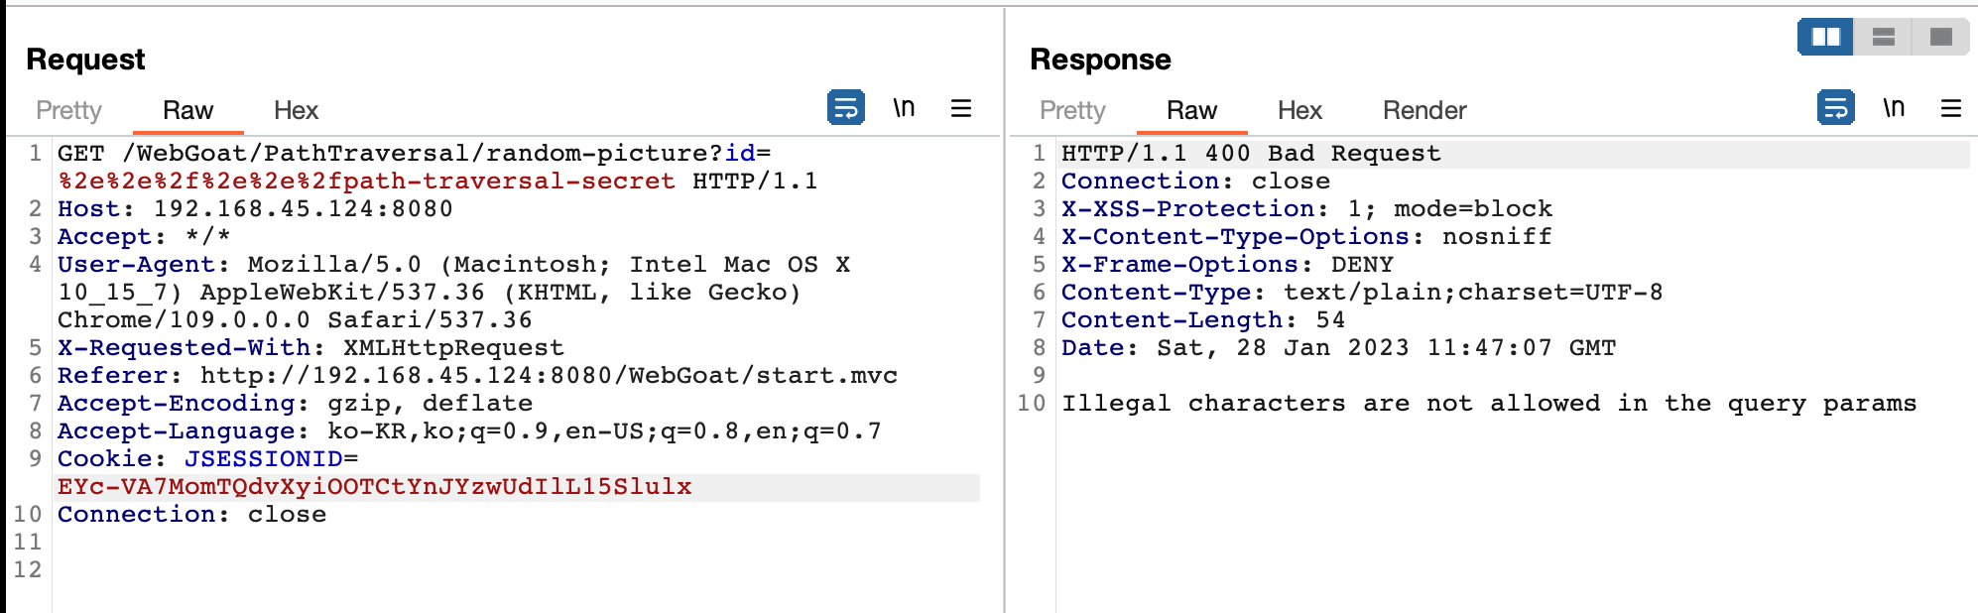The height and width of the screenshot is (613, 1978).
Task: Click the Date response header
Action: click(1338, 348)
